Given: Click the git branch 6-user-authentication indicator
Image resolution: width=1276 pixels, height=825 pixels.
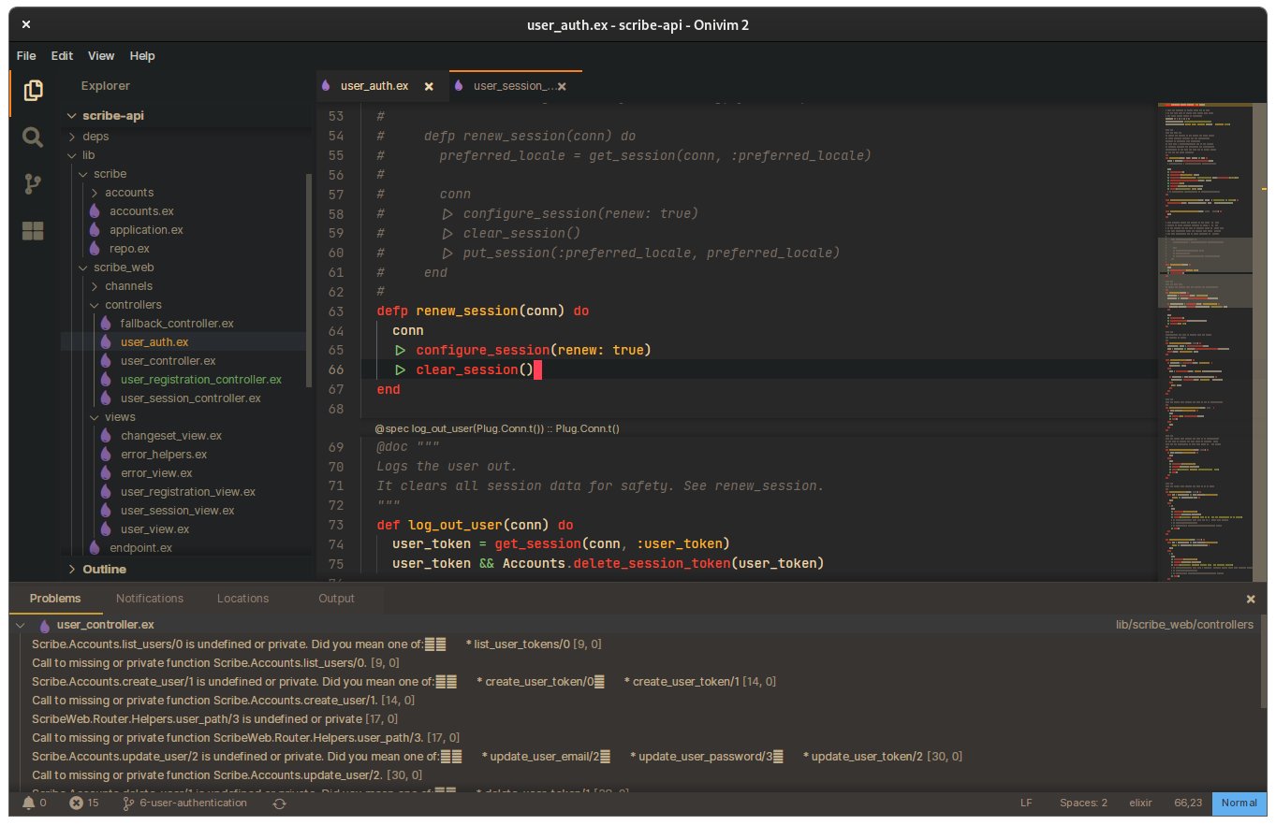Looking at the screenshot, I should click(185, 803).
